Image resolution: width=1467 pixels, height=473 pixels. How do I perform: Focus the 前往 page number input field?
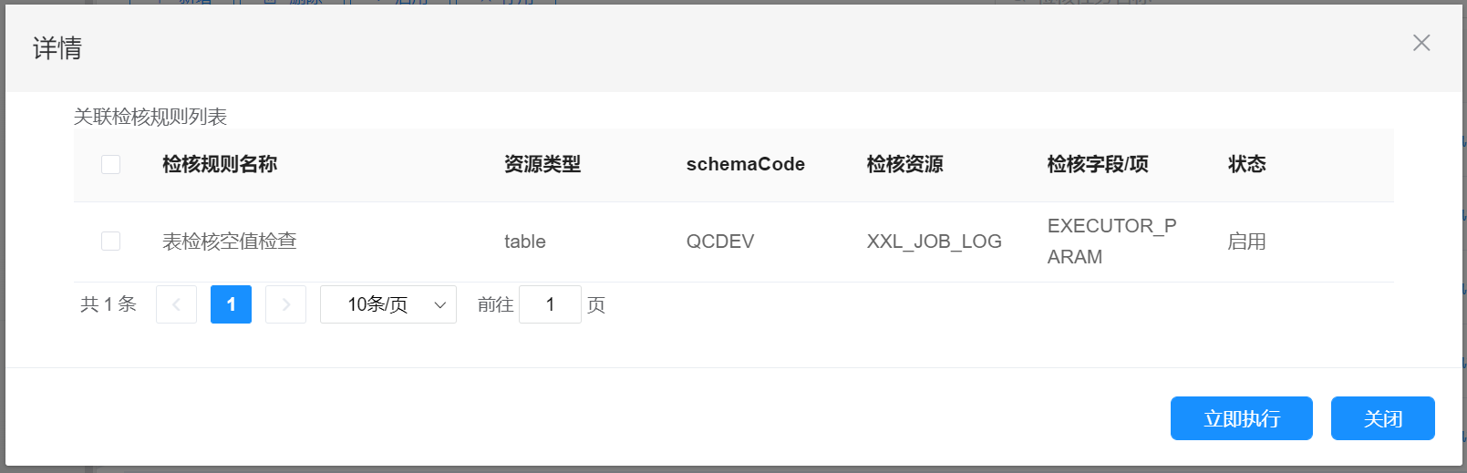click(x=550, y=304)
